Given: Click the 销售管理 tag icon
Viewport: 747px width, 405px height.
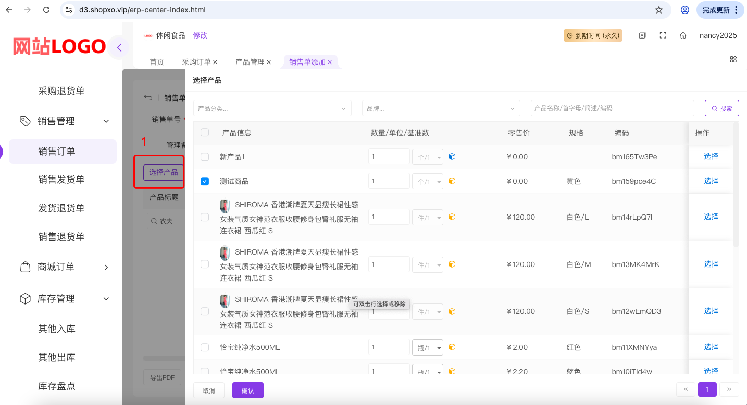Looking at the screenshot, I should [25, 121].
